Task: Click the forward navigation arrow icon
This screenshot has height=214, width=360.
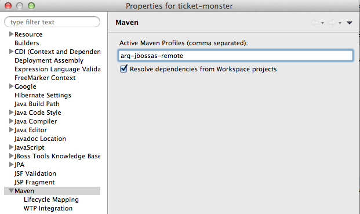Action: pyautogui.click(x=332, y=23)
